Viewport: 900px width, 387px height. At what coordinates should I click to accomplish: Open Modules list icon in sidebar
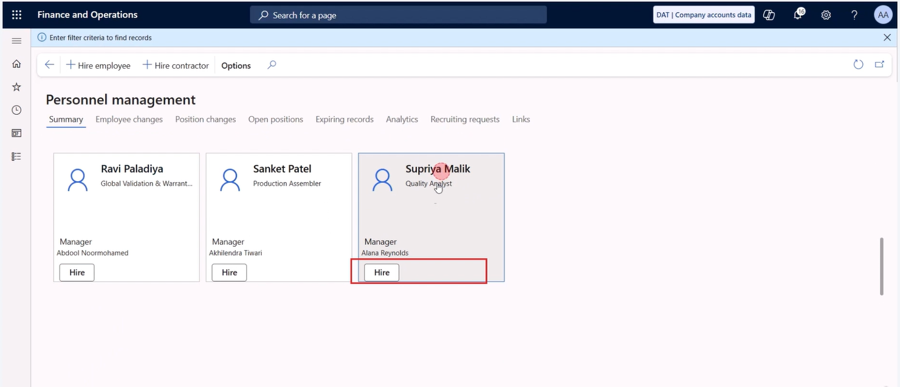[x=16, y=156]
